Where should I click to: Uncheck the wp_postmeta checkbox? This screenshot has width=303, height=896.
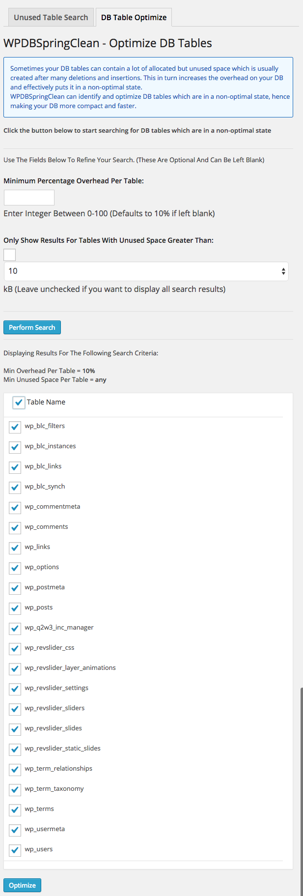pyautogui.click(x=15, y=588)
